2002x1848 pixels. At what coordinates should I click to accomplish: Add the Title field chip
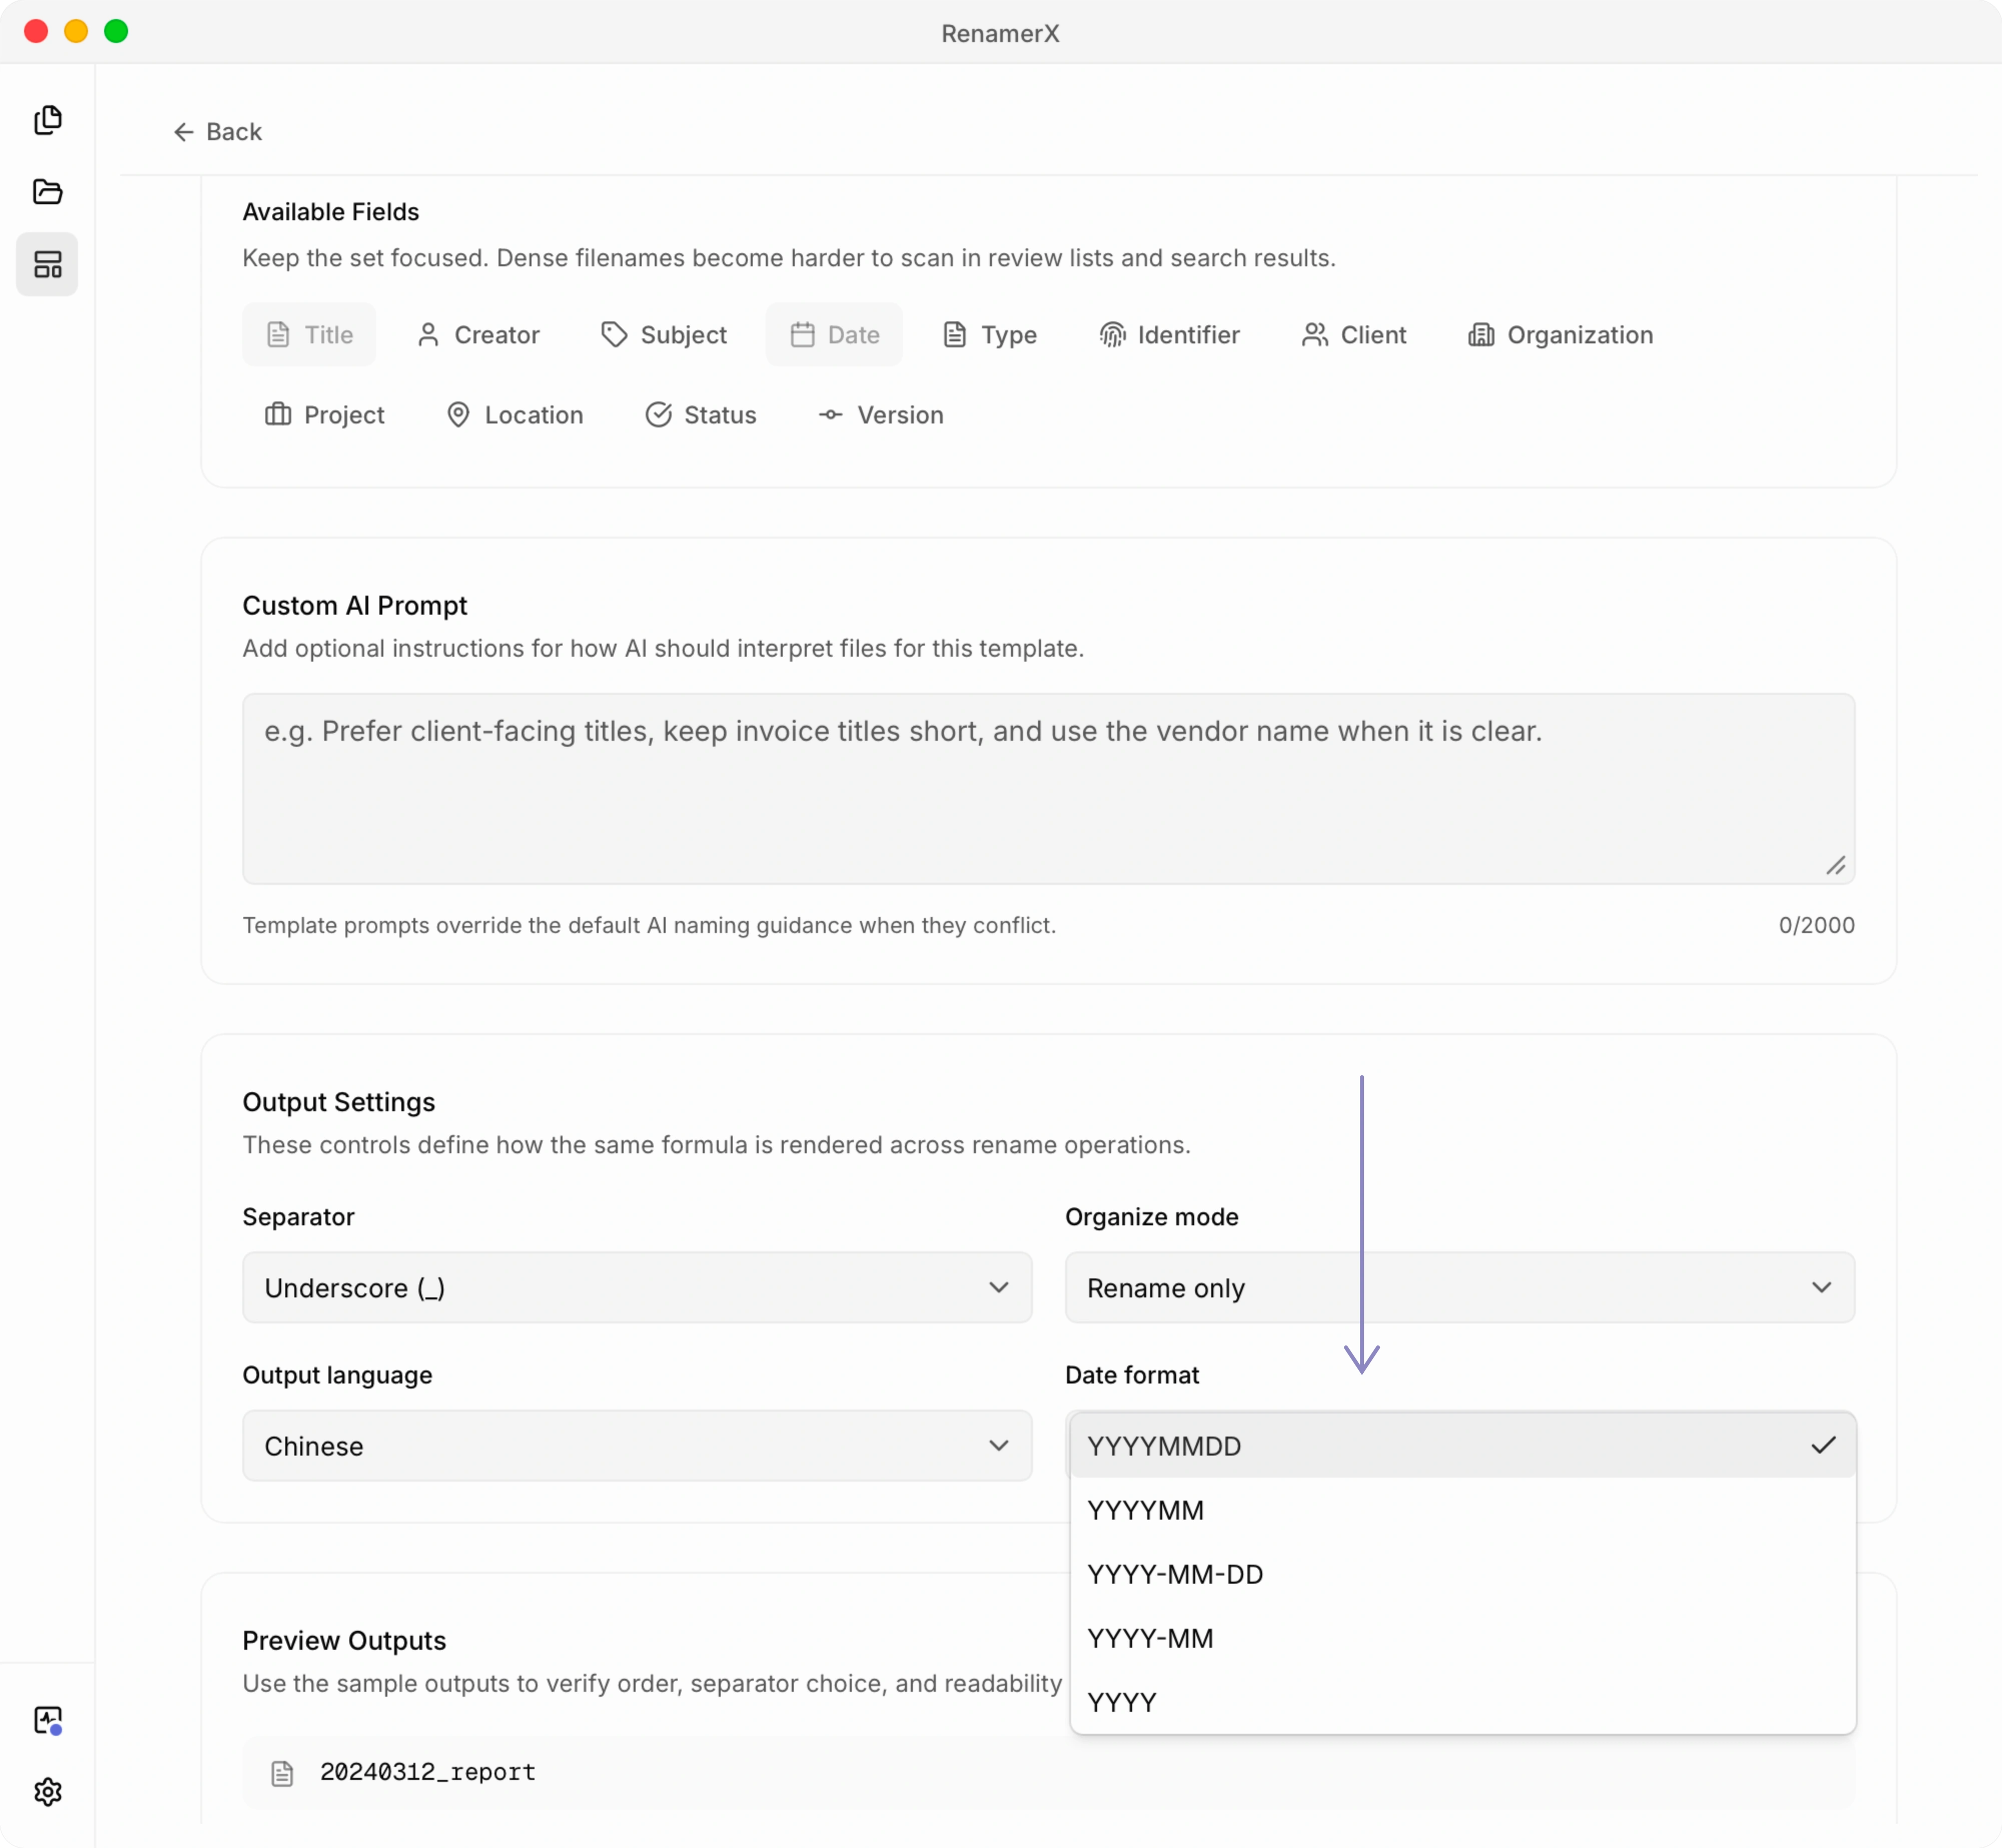tap(309, 335)
